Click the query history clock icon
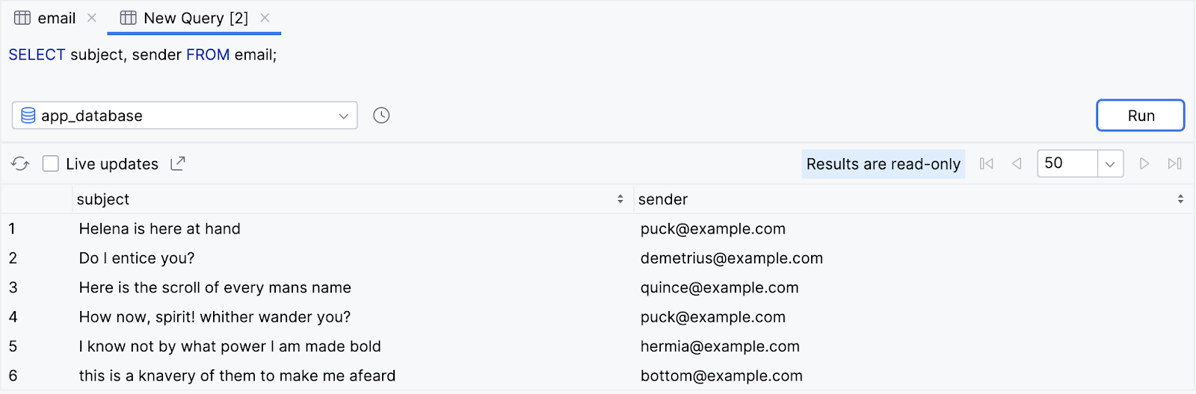The width and height of the screenshot is (1196, 394). pyautogui.click(x=381, y=116)
